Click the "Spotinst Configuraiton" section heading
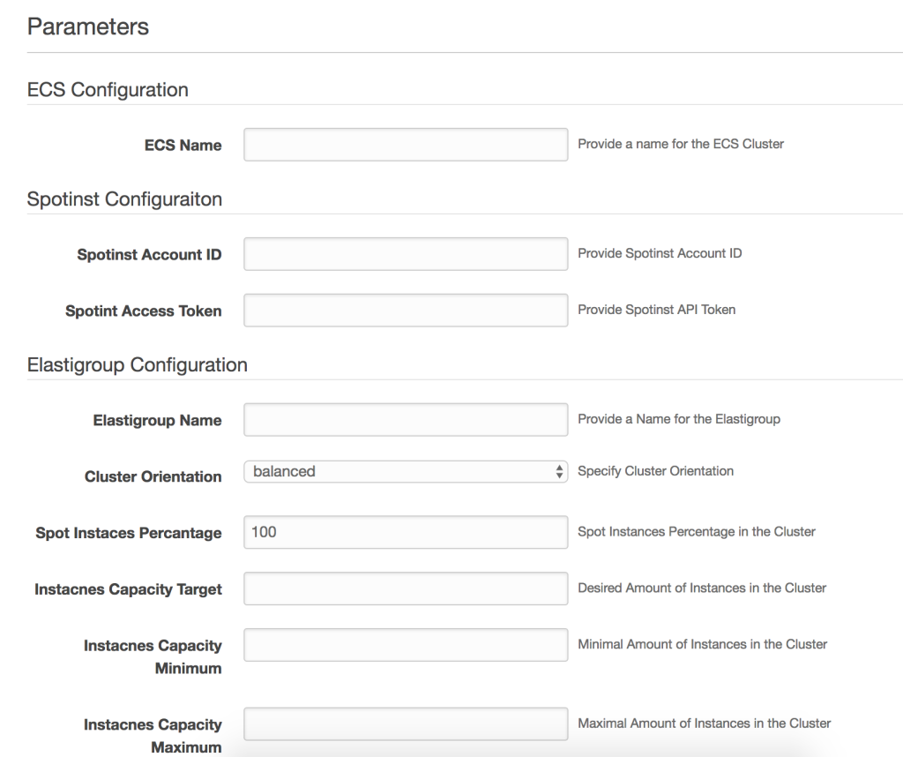The width and height of the screenshot is (903, 757). pyautogui.click(x=124, y=199)
